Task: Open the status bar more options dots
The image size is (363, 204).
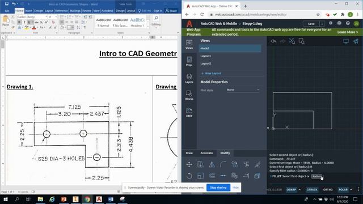Action: pyautogui.click(x=358, y=189)
